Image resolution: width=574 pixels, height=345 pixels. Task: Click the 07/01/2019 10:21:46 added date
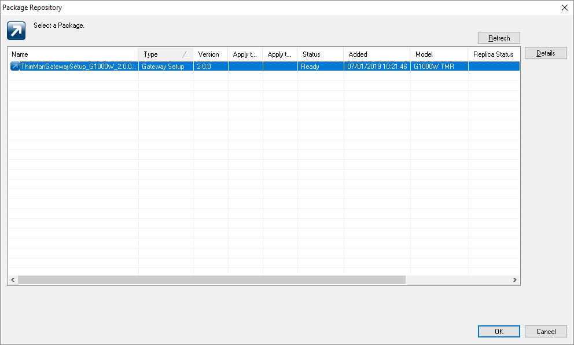click(x=377, y=67)
